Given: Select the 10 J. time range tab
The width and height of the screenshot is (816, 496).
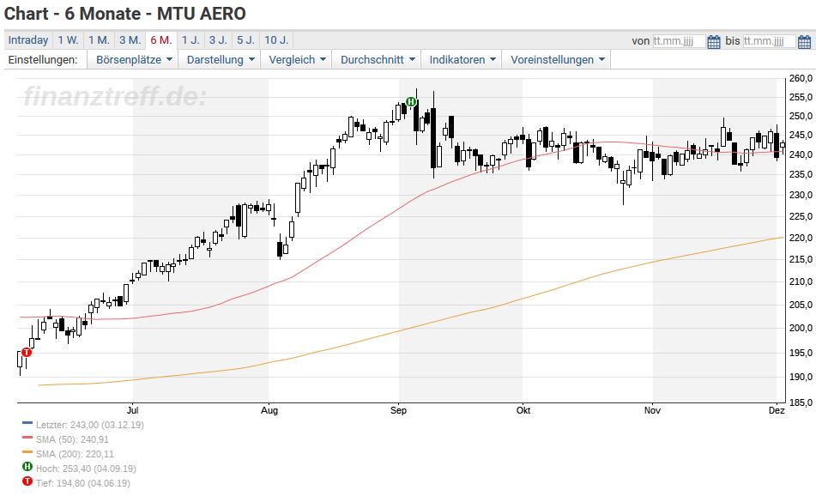Looking at the screenshot, I should [x=275, y=40].
